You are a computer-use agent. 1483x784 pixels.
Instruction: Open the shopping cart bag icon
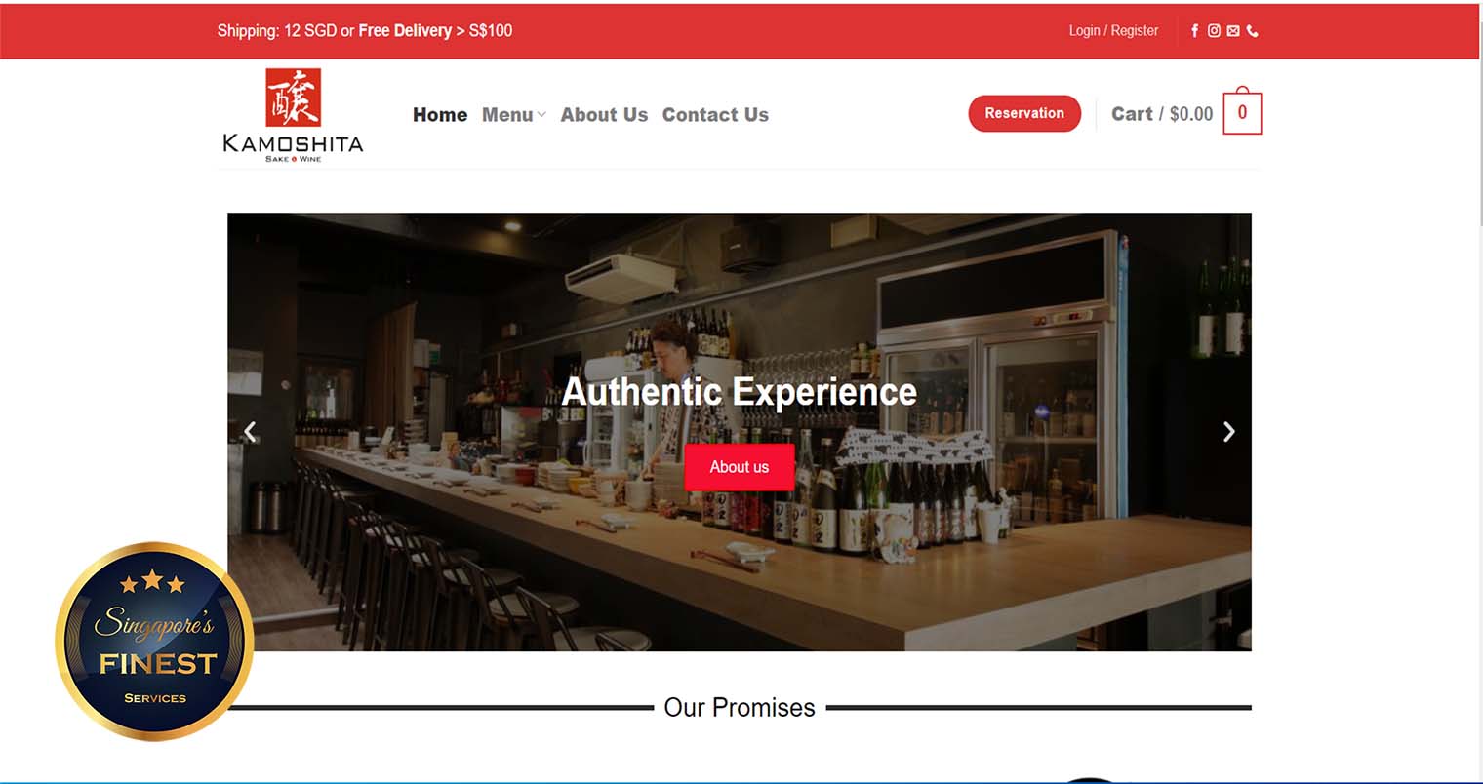click(x=1242, y=112)
